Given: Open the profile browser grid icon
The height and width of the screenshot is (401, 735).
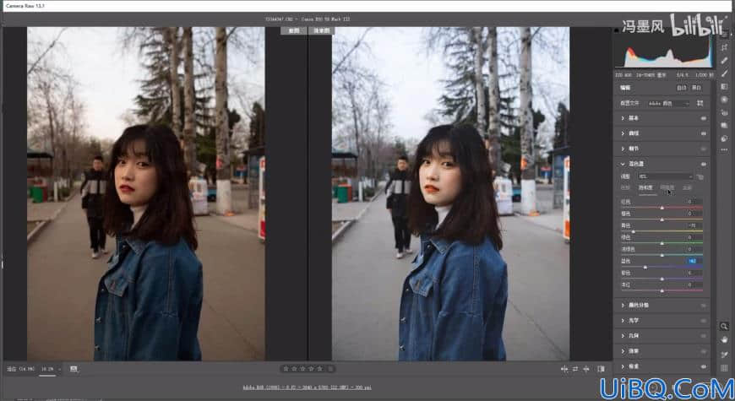Looking at the screenshot, I should (700, 103).
